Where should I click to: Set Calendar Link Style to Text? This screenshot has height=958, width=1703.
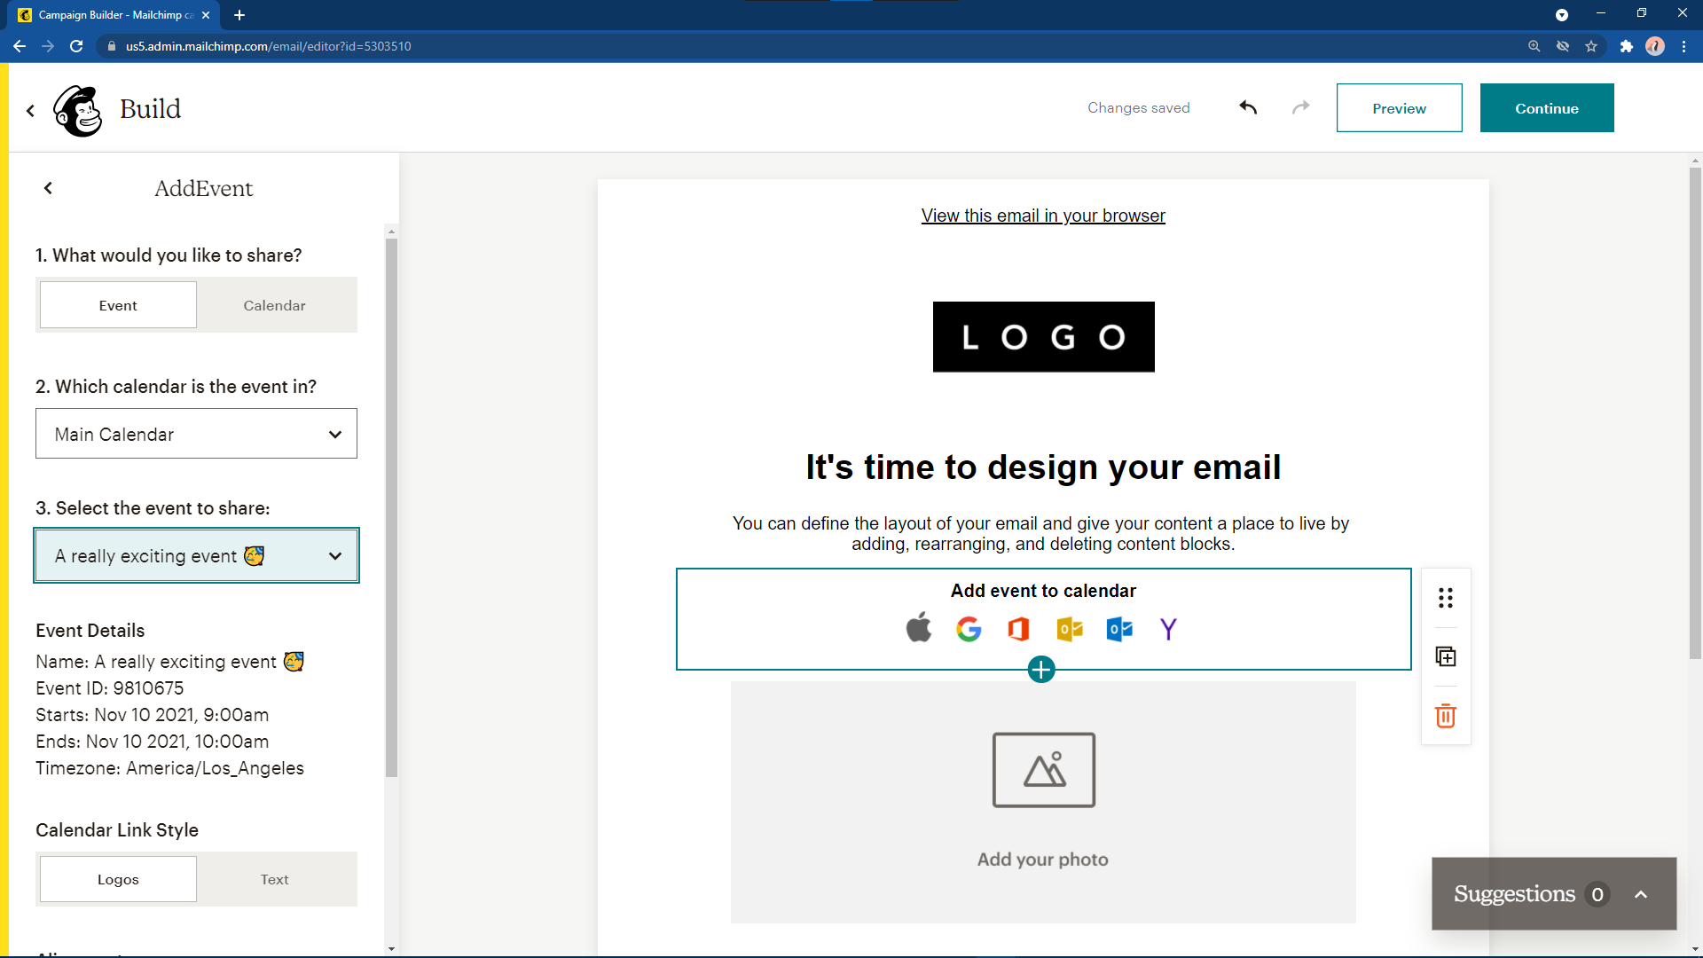coord(275,879)
